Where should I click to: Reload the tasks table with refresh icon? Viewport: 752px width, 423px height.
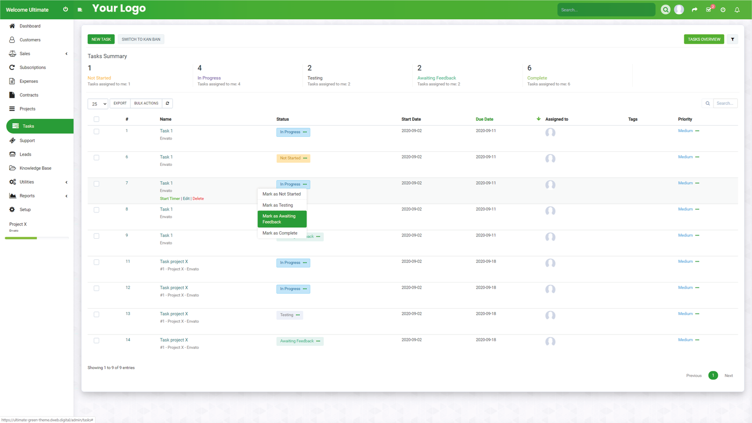(167, 103)
